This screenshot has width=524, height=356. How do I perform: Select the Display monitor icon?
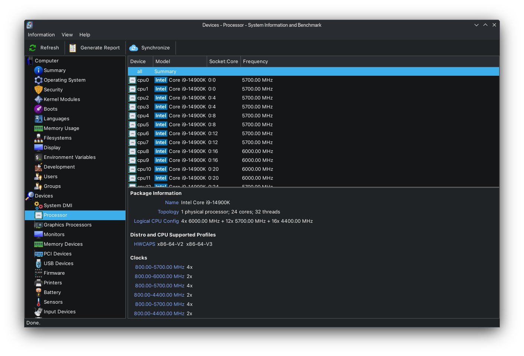[x=38, y=148]
